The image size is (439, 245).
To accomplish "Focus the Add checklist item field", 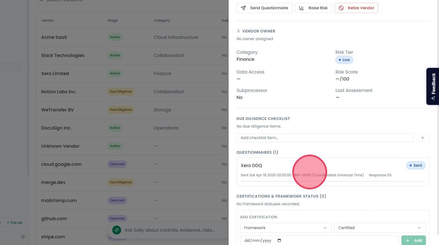I will tap(325, 138).
